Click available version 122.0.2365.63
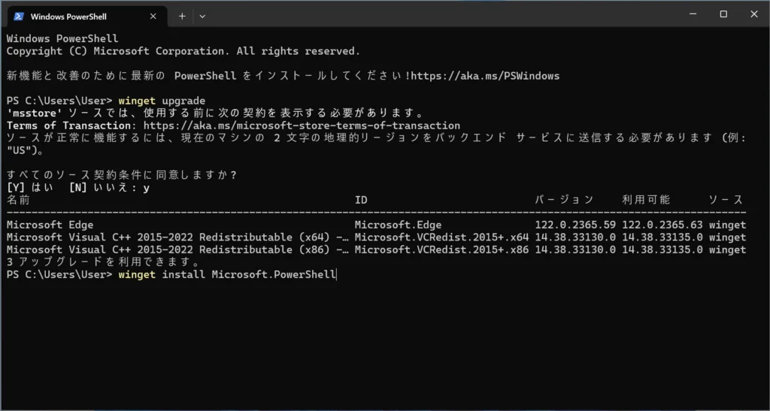 click(x=662, y=225)
